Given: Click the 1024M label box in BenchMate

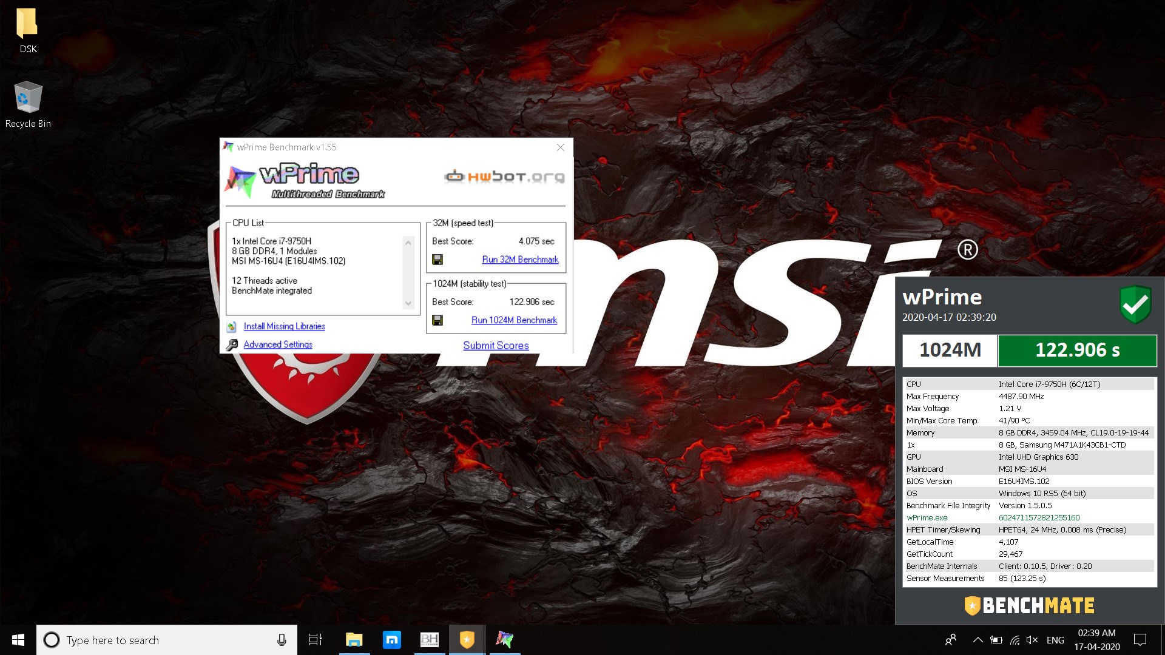Looking at the screenshot, I should [950, 350].
